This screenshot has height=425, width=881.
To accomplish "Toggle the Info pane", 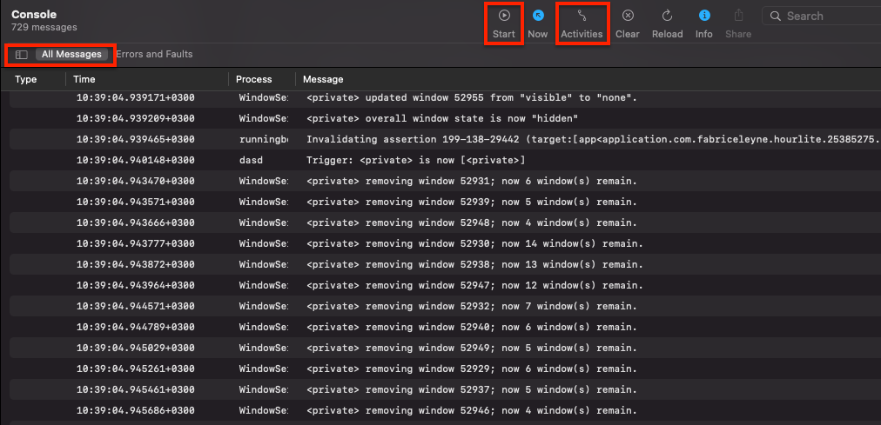I will point(704,23).
